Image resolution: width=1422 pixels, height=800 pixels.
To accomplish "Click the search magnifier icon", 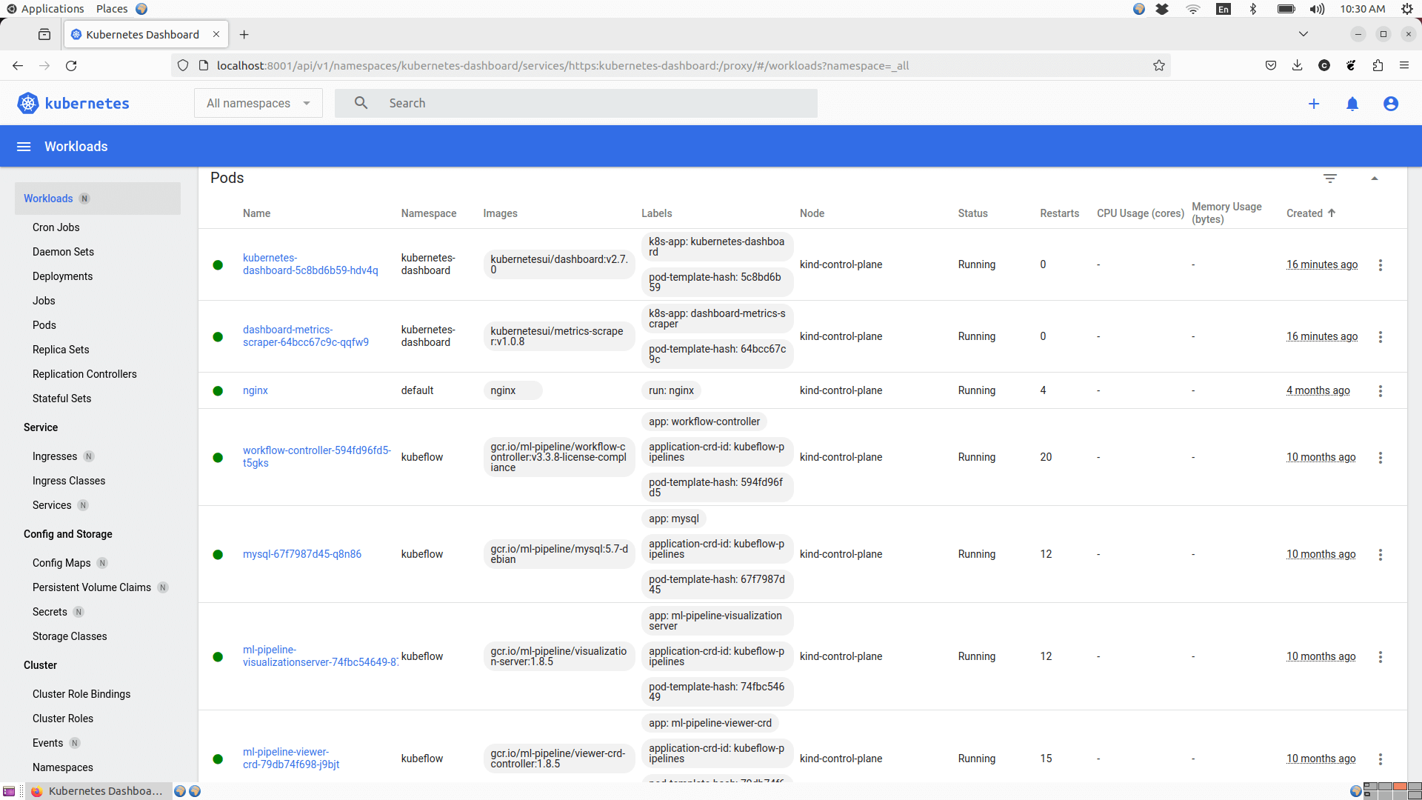I will click(361, 103).
